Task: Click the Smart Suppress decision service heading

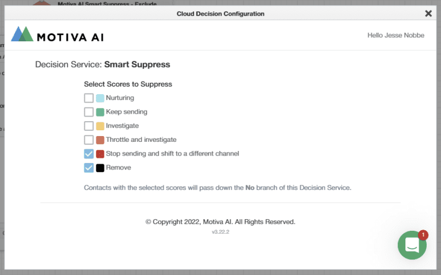Action: 137,65
